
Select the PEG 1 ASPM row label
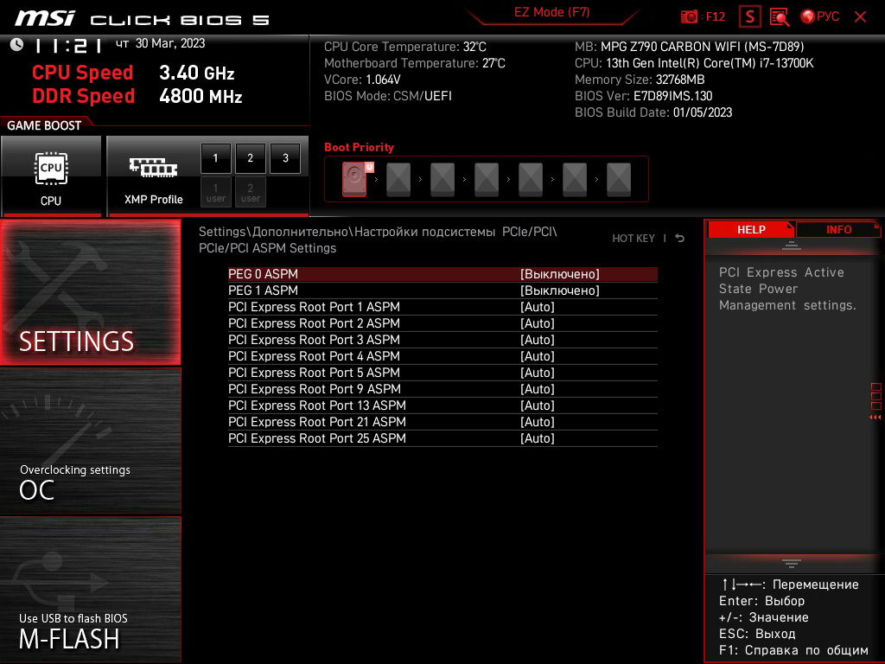point(263,290)
